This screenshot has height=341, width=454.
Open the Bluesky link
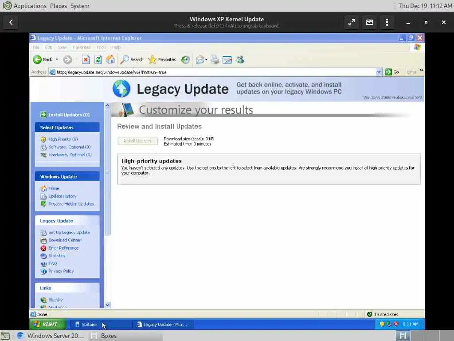point(55,300)
